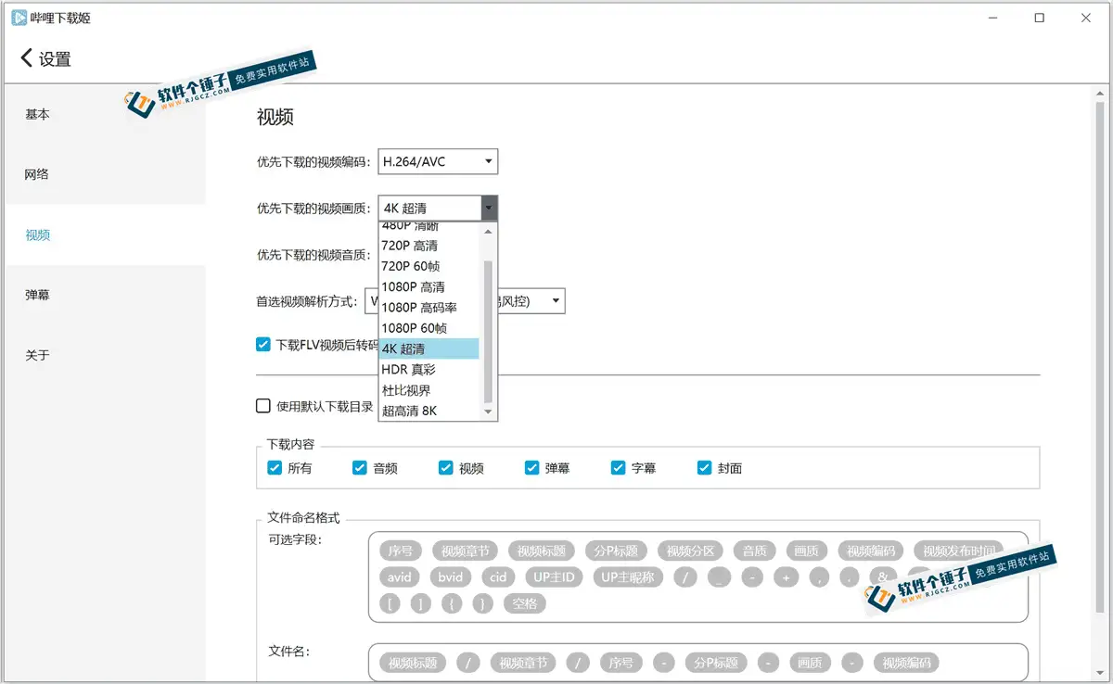Add the 音质 field chip
This screenshot has width=1113, height=684.
(755, 551)
